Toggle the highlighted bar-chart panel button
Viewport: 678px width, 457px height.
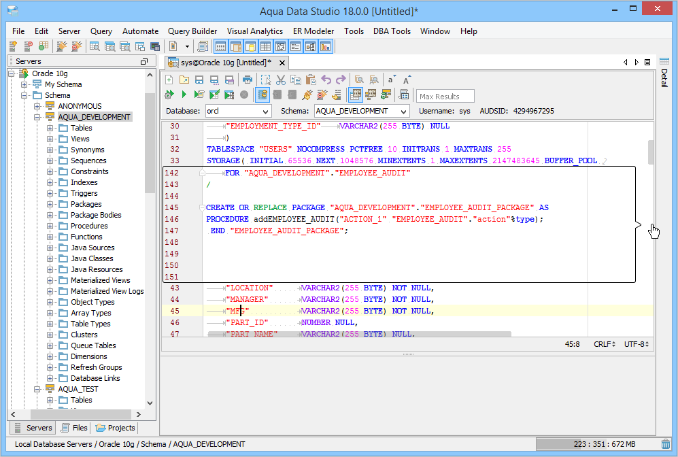point(325,46)
